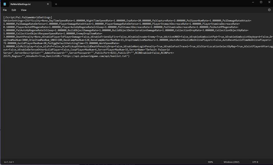Open Notepad settings gear icon
Viewport: 273px width, 165px height.
269,10
